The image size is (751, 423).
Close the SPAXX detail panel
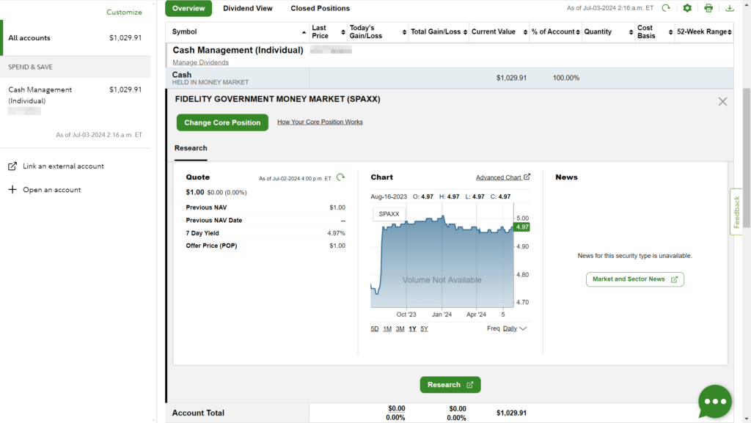(722, 101)
